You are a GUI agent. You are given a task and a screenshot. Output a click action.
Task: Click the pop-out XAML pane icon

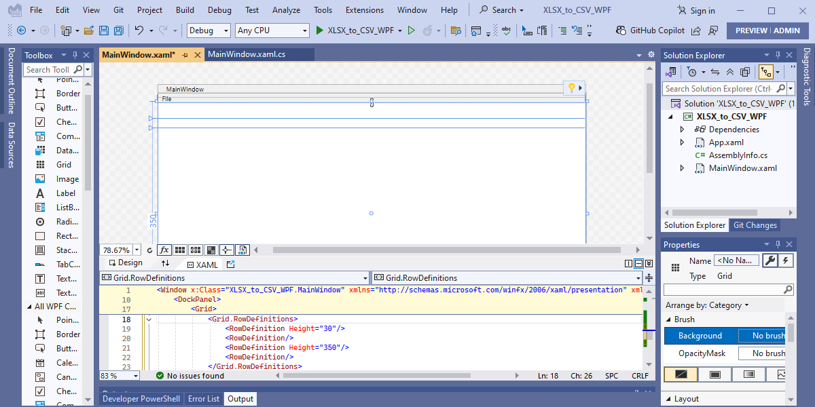click(x=230, y=264)
